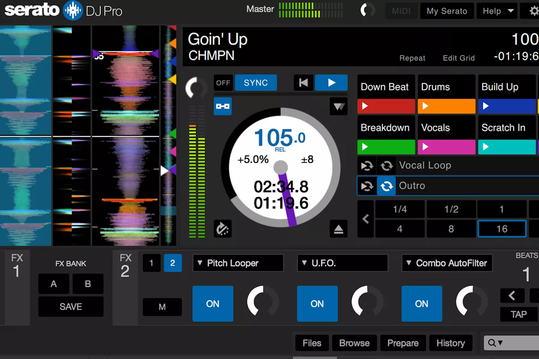539x359 pixels.
Task: Skip back to the start of the track
Action: point(303,83)
